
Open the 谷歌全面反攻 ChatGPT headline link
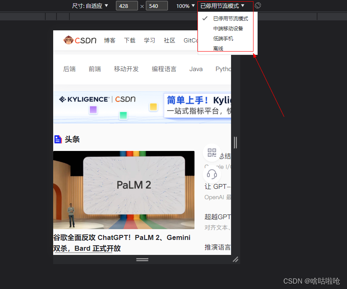point(122,243)
